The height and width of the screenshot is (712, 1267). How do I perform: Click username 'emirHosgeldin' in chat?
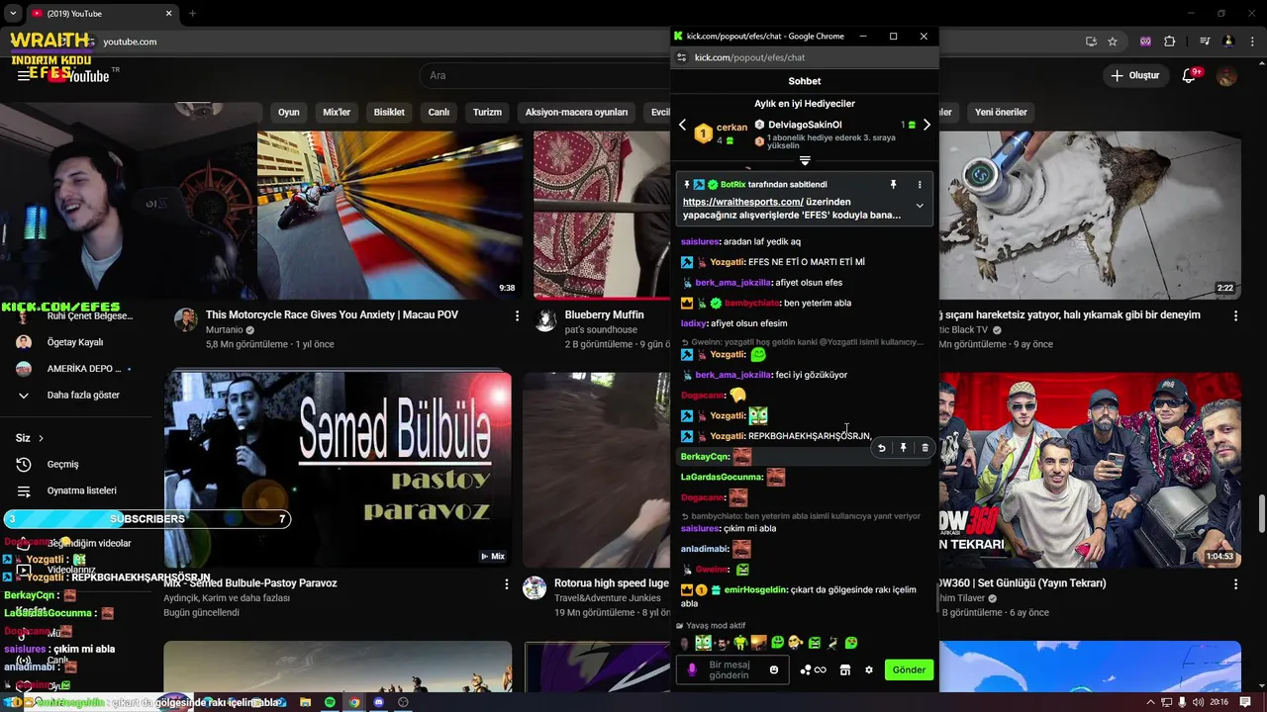point(755,589)
